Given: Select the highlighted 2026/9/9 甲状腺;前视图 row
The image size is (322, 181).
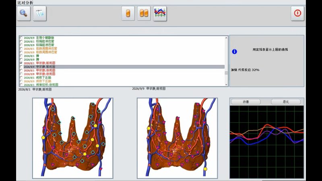Looking at the screenshot, I should point(124,67).
